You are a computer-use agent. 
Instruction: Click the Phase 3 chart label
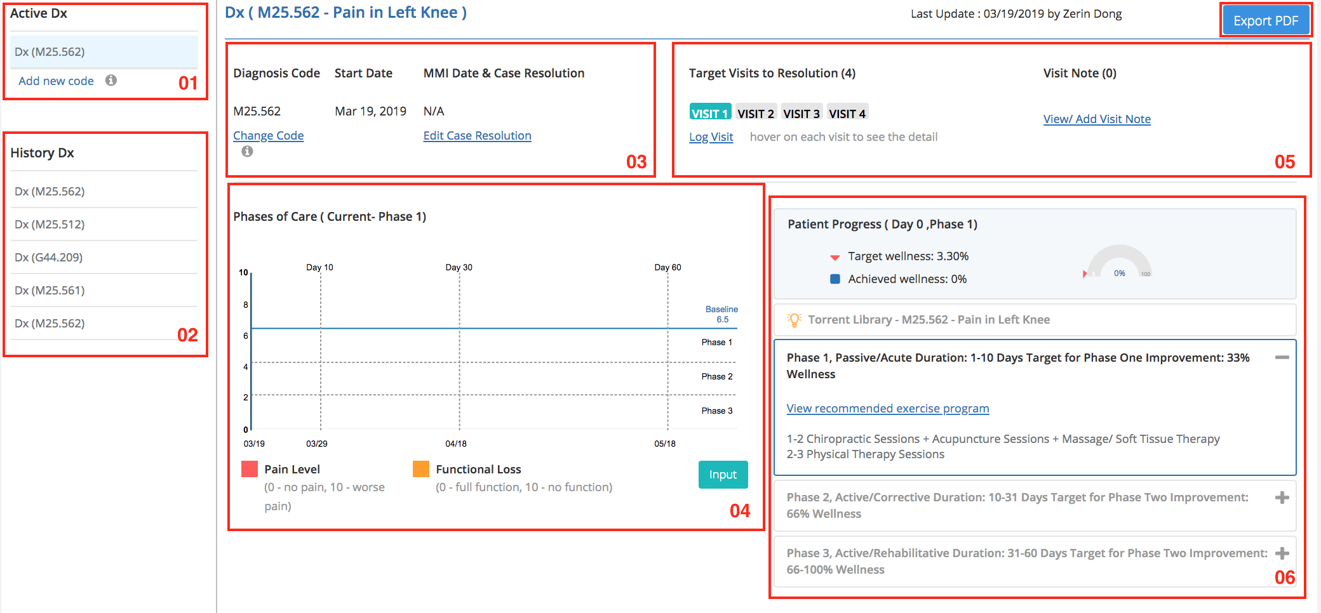click(x=717, y=411)
